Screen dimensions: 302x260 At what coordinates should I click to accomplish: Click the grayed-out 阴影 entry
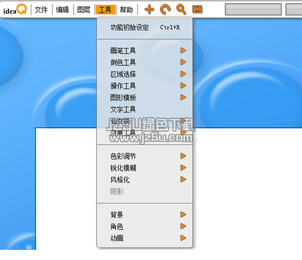[x=117, y=191]
